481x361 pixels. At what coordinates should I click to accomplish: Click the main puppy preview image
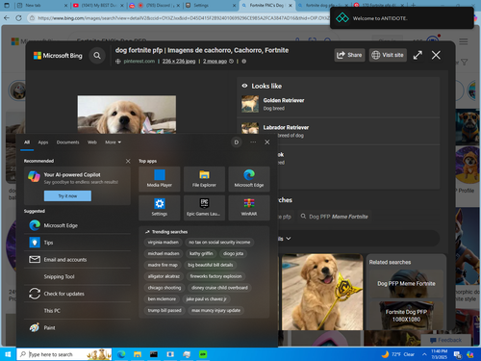tap(127, 115)
